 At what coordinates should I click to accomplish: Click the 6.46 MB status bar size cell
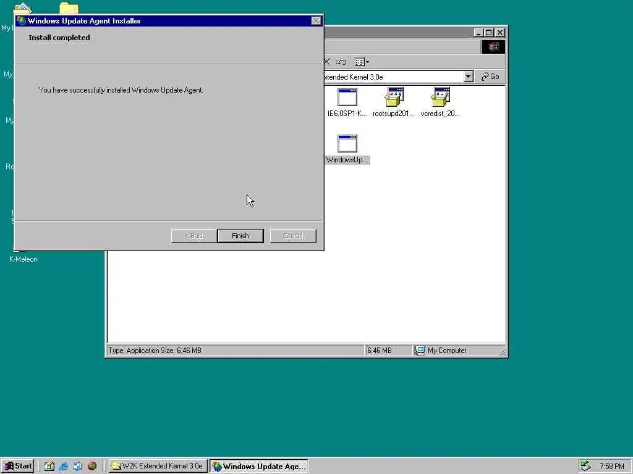tap(388, 351)
